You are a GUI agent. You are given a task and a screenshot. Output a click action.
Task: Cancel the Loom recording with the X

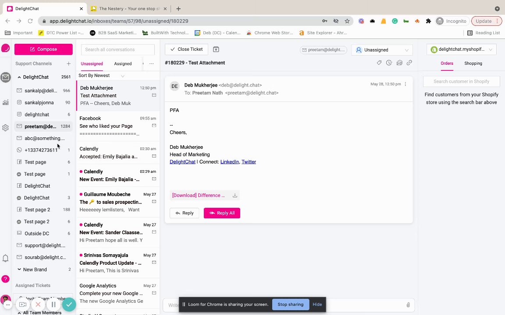(x=38, y=304)
